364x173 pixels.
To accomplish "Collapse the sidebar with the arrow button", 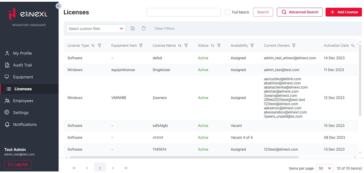I will (x=58, y=6).
